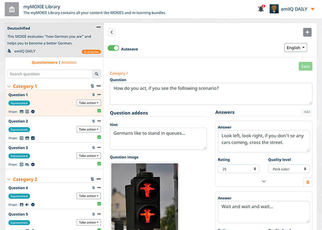Click Question 4 audio speaker shape icon

click(27, 205)
